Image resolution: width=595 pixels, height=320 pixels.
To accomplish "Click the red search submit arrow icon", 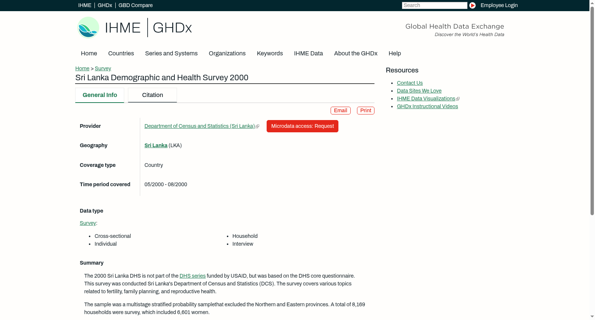I will pos(472,5).
